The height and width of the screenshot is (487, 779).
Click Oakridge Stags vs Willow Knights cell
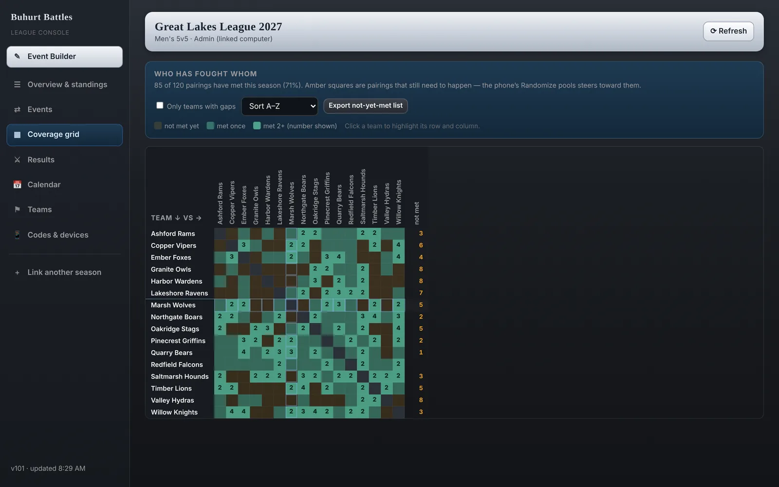point(398,329)
